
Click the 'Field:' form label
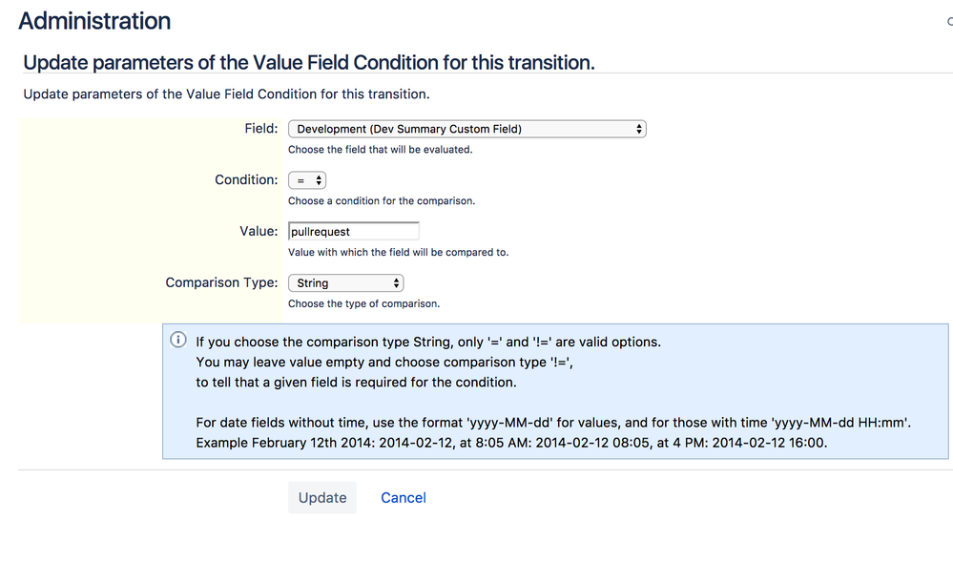click(261, 128)
